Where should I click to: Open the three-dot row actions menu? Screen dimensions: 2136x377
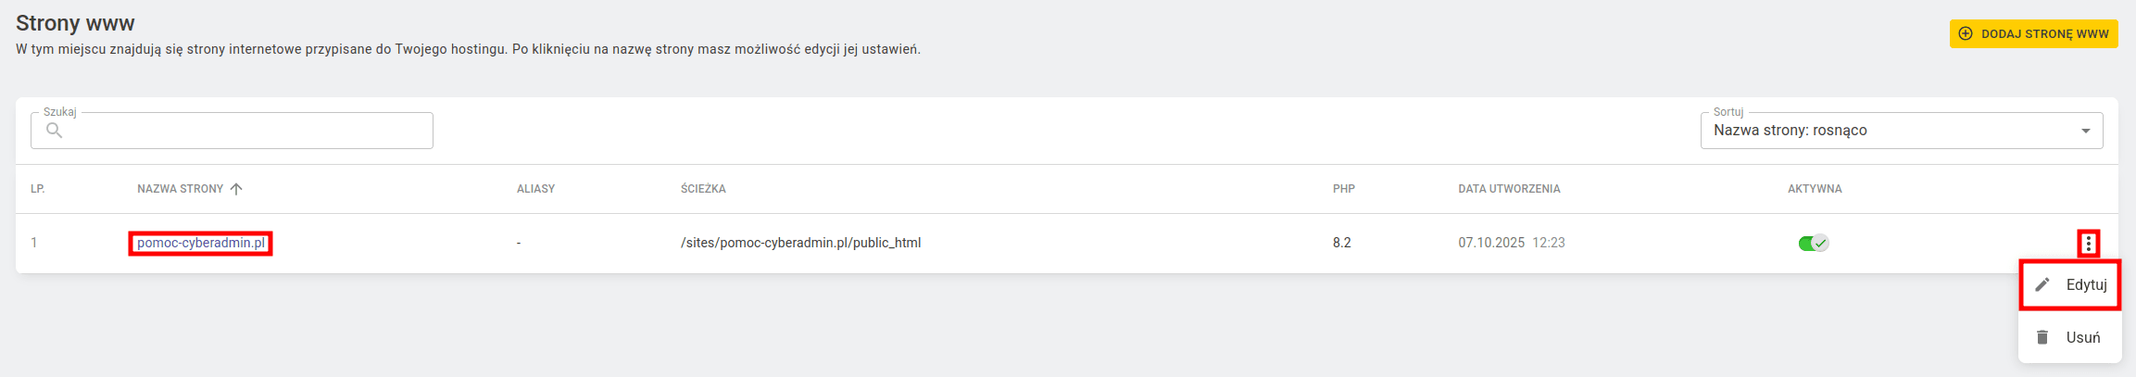[2088, 244]
